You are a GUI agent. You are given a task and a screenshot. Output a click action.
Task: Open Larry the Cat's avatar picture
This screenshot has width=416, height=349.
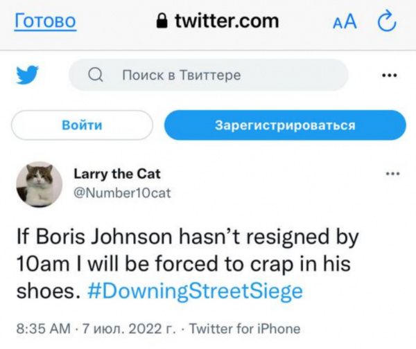(x=40, y=184)
